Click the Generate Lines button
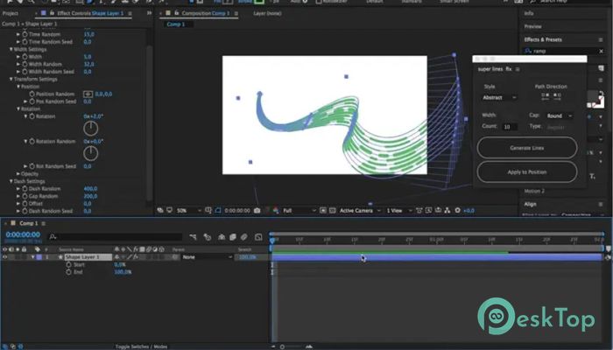This screenshot has width=613, height=350. pos(526,148)
